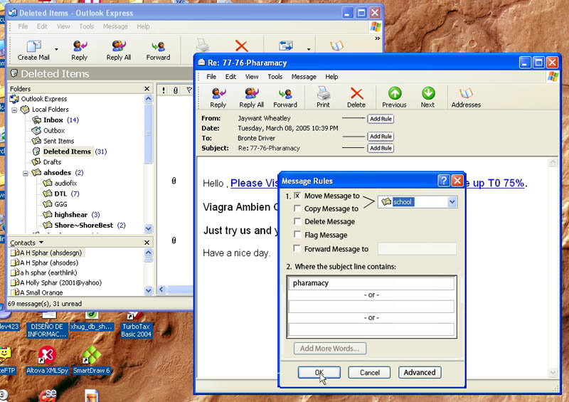This screenshot has height=402, width=569.
Task: Click the priority column header exclamation mark
Action: tap(164, 90)
